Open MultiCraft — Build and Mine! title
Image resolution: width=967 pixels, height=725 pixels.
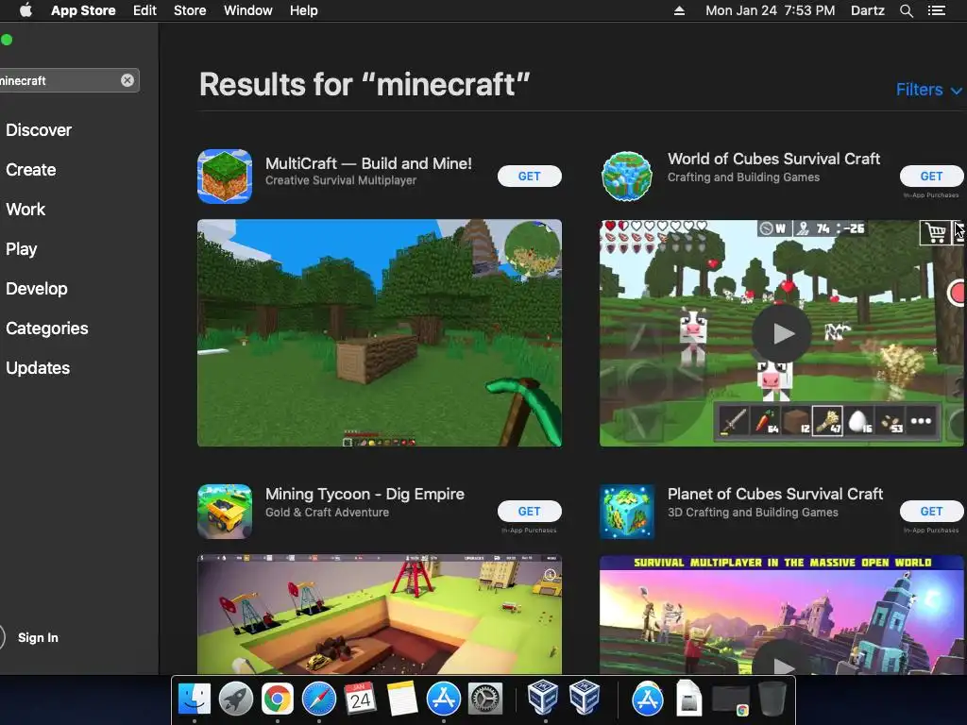[368, 163]
